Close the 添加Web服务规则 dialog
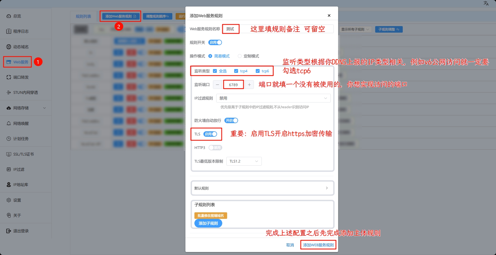This screenshot has width=496, height=255. point(329,15)
